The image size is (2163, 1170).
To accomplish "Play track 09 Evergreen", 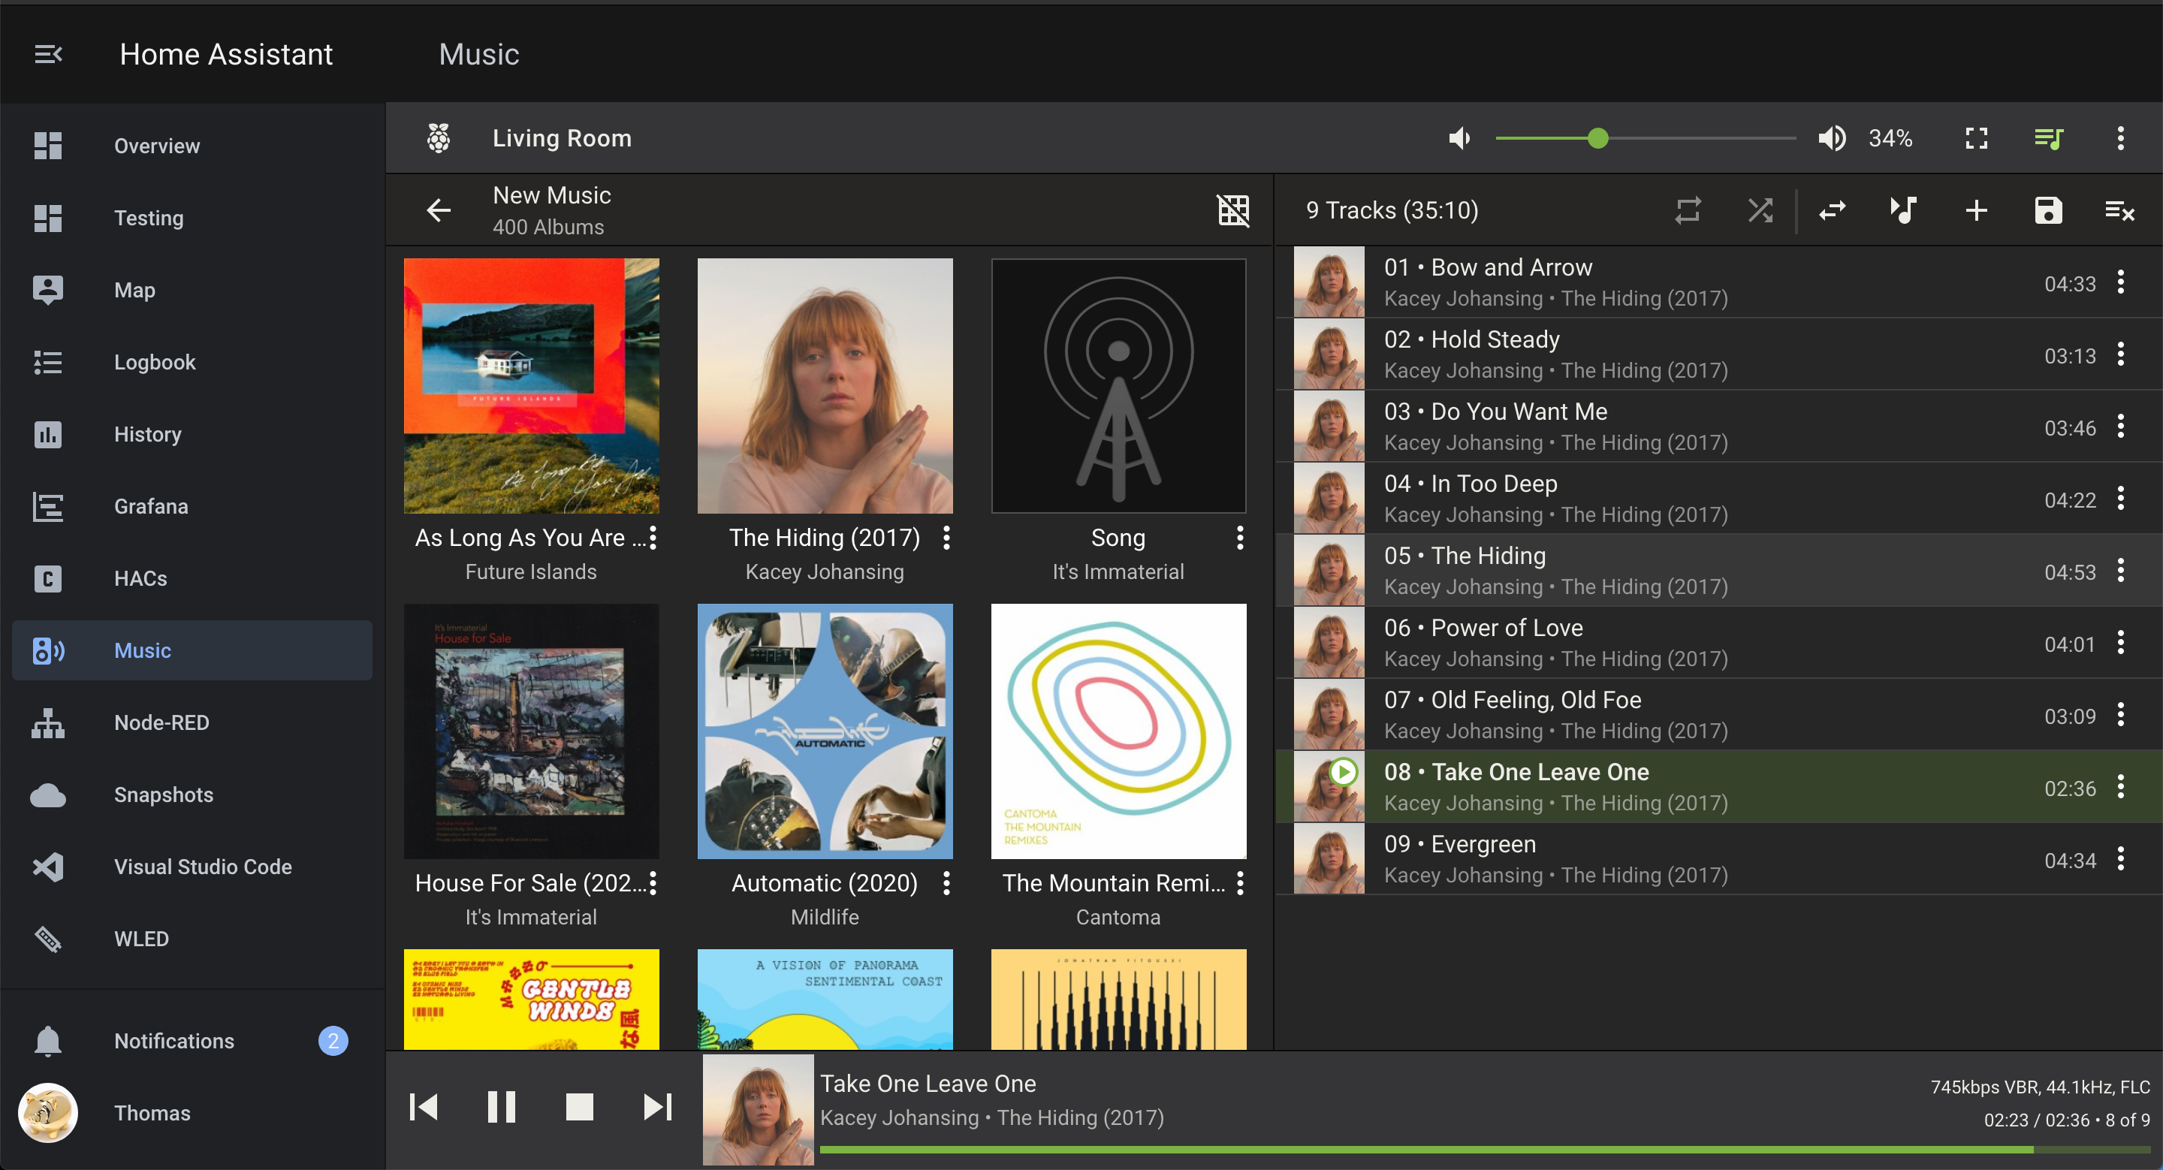I will click(1719, 858).
